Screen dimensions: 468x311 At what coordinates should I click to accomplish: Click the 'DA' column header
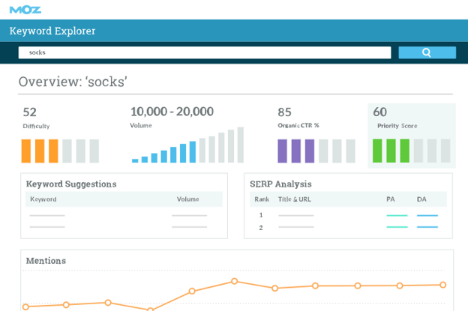tap(421, 199)
